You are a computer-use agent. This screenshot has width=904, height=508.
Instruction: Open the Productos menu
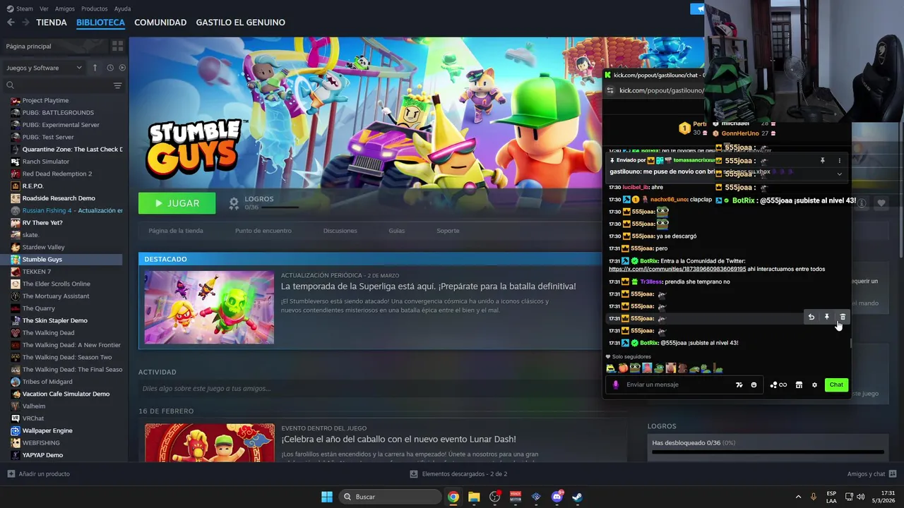tap(95, 8)
